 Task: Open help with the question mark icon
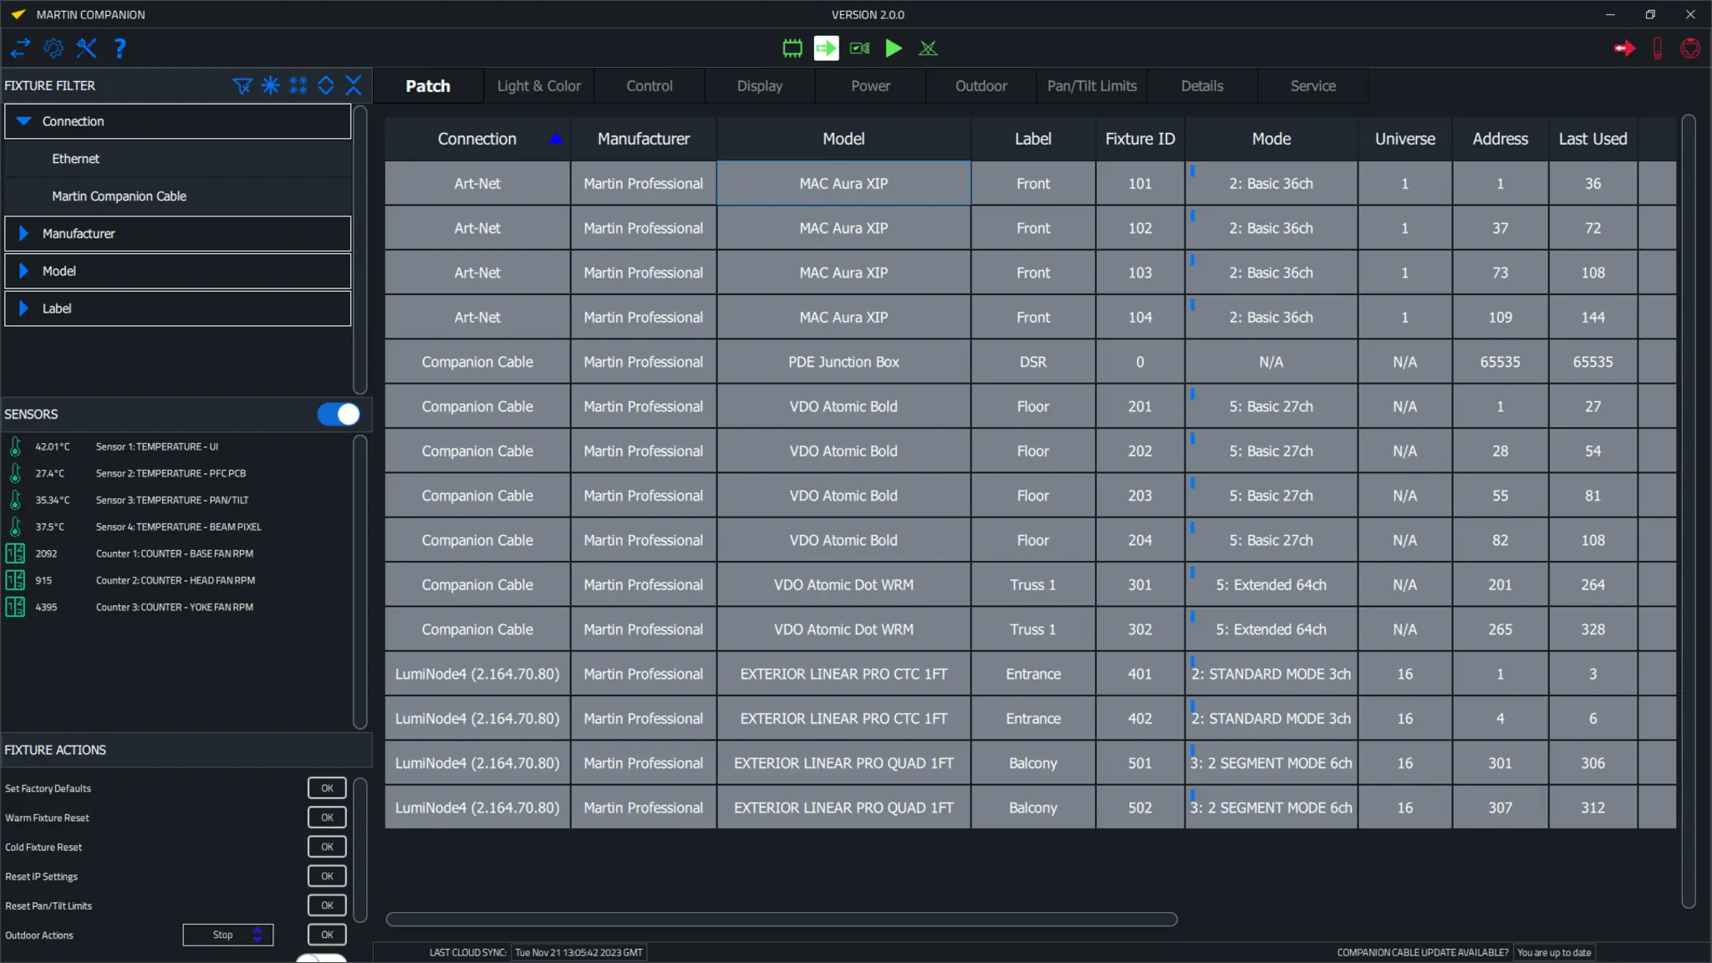(120, 48)
